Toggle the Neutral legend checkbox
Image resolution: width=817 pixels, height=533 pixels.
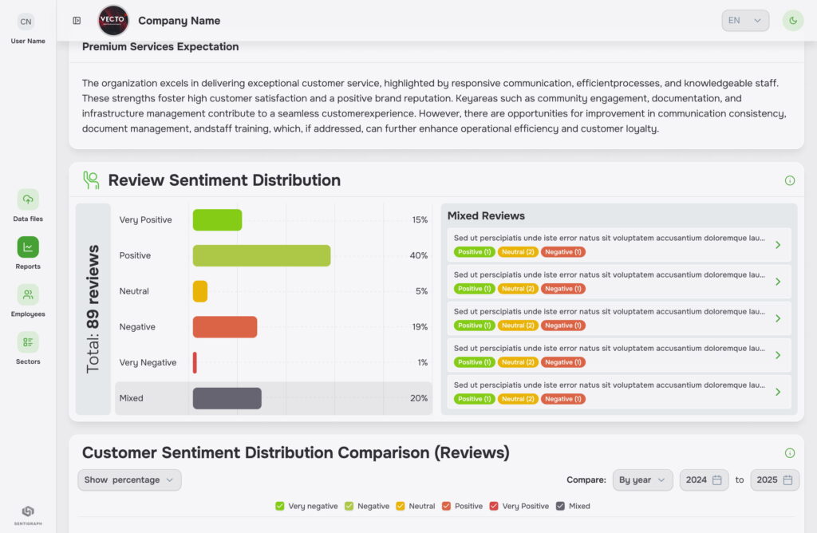(x=401, y=506)
